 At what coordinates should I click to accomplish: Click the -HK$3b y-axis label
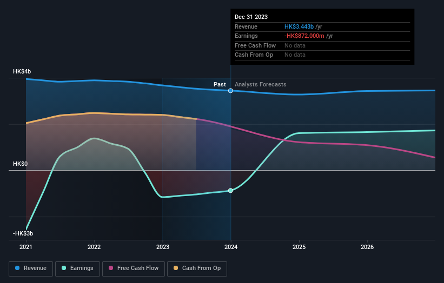pyautogui.click(x=23, y=233)
